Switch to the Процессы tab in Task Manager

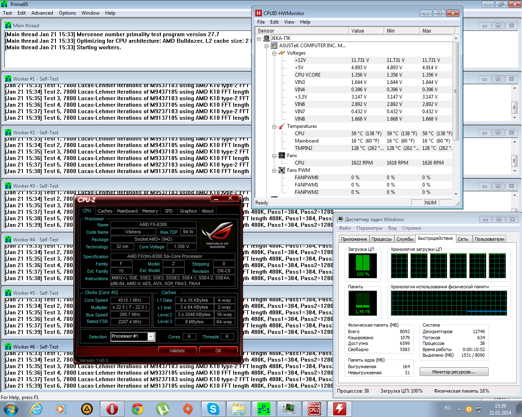pyautogui.click(x=382, y=239)
